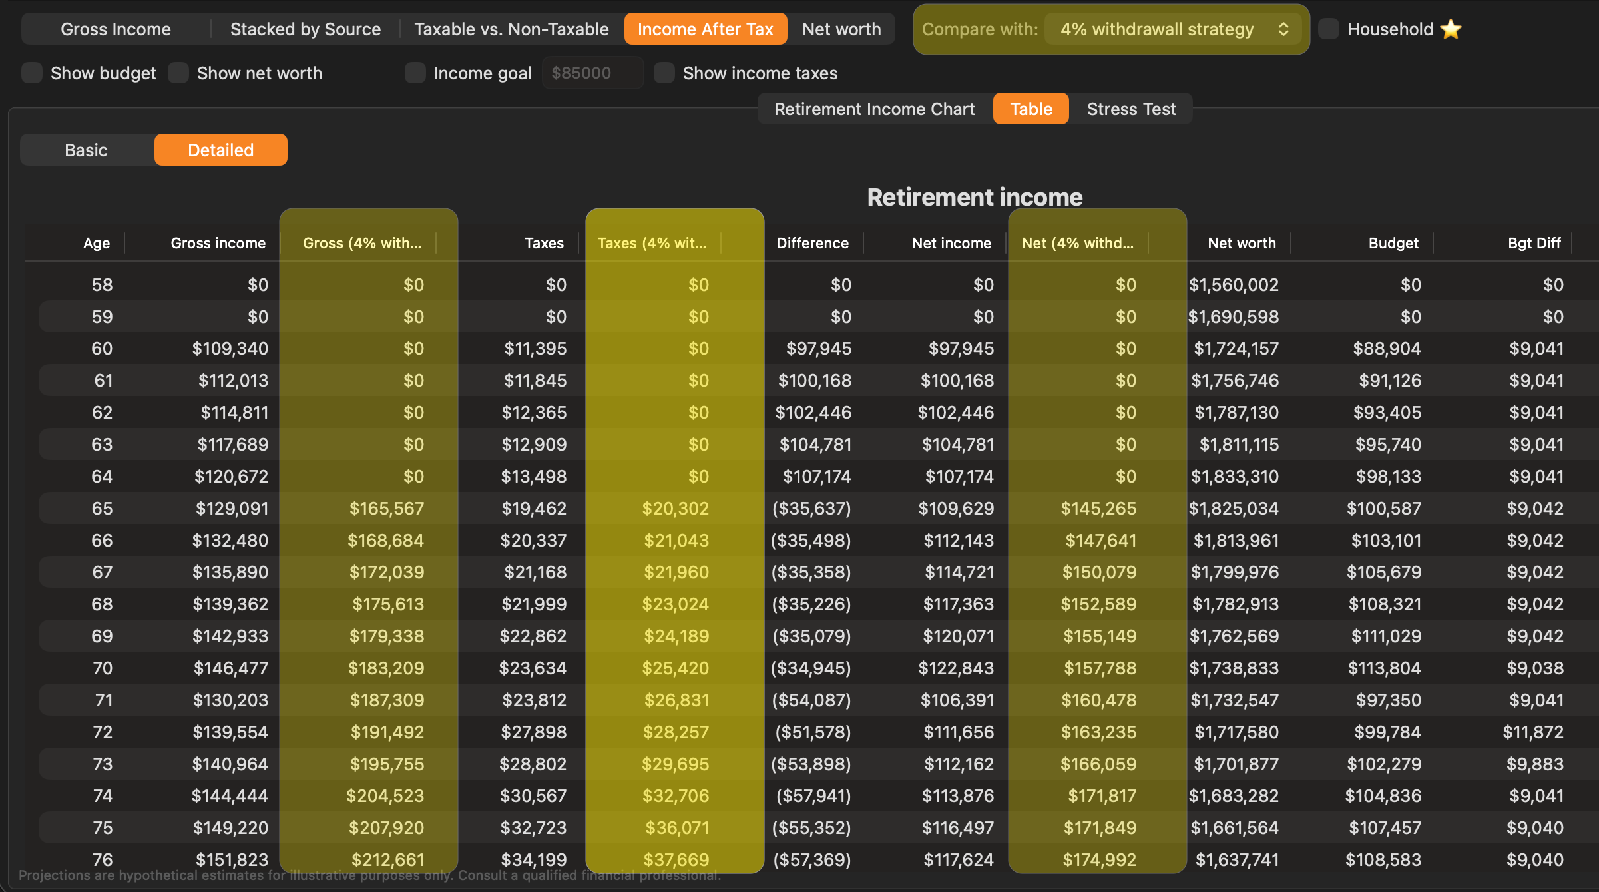
Task: Switch to Basic table view
Action: click(87, 150)
